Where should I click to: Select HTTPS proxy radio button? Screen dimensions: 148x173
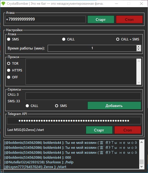click(x=9, y=70)
